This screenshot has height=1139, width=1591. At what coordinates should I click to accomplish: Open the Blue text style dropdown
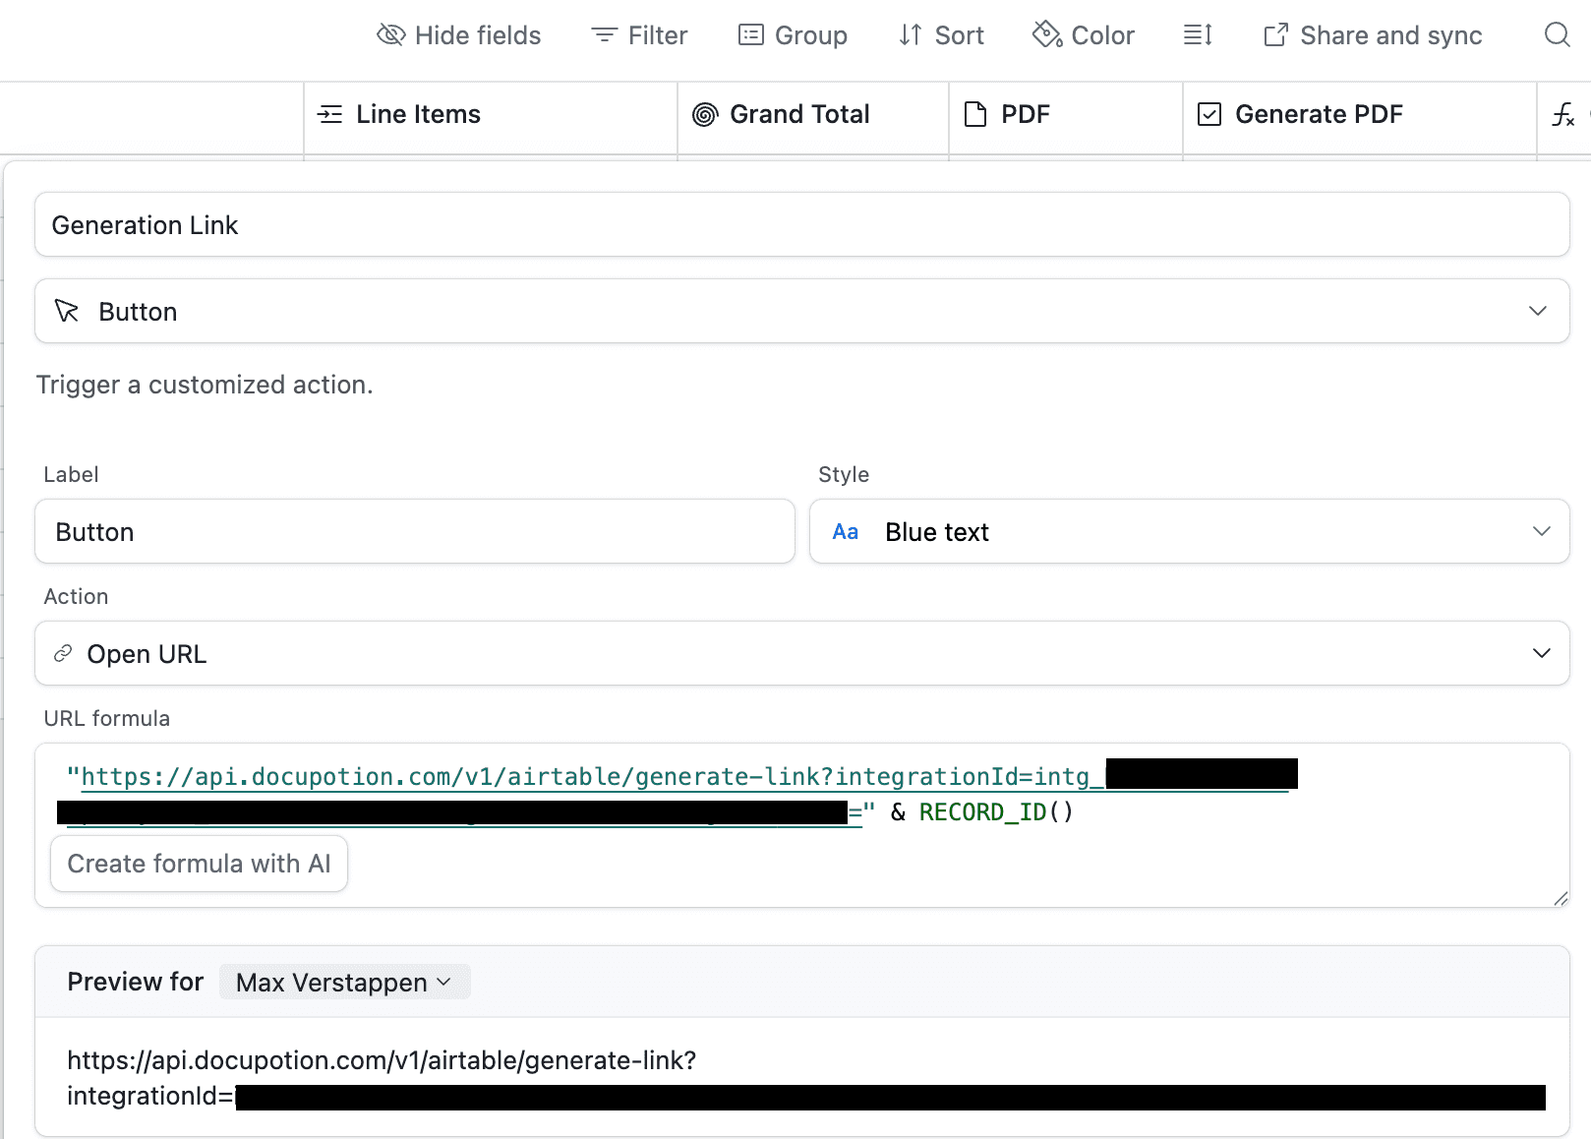[x=1190, y=532]
